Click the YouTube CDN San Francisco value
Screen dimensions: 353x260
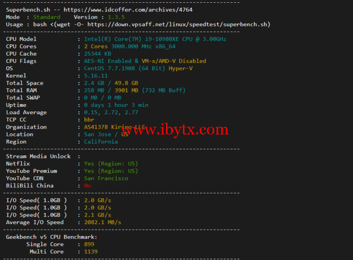pos(106,178)
